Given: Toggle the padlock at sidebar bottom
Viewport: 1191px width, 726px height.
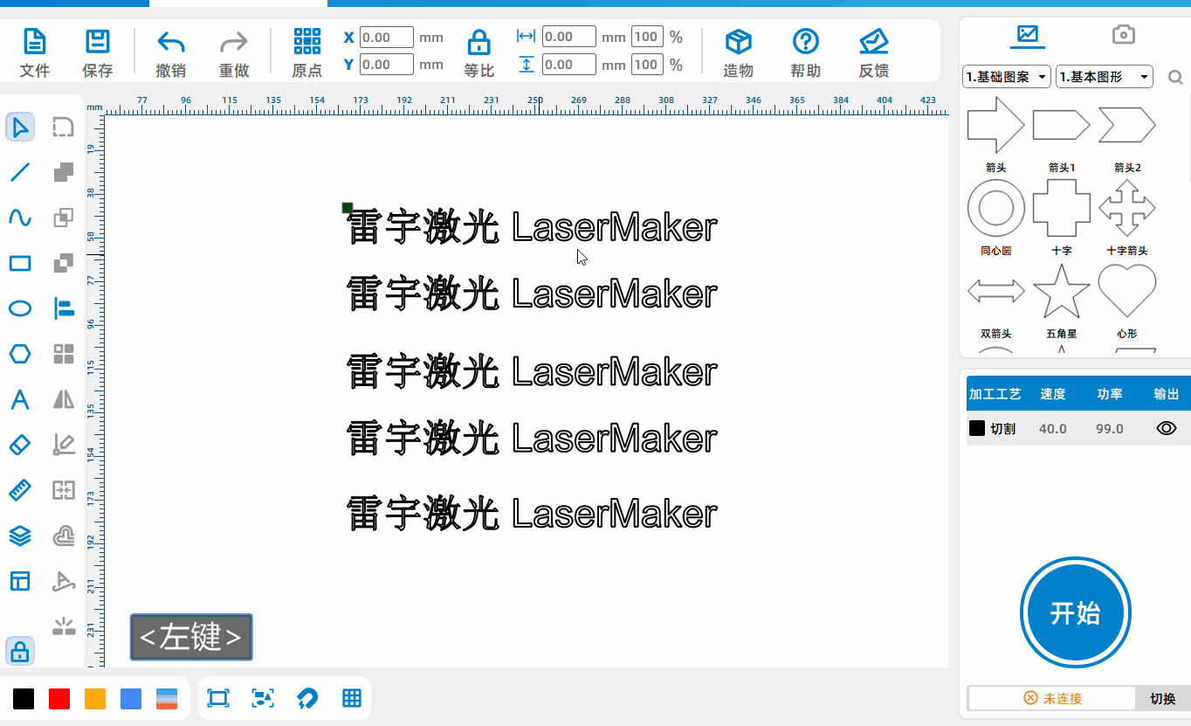Looking at the screenshot, I should [20, 651].
